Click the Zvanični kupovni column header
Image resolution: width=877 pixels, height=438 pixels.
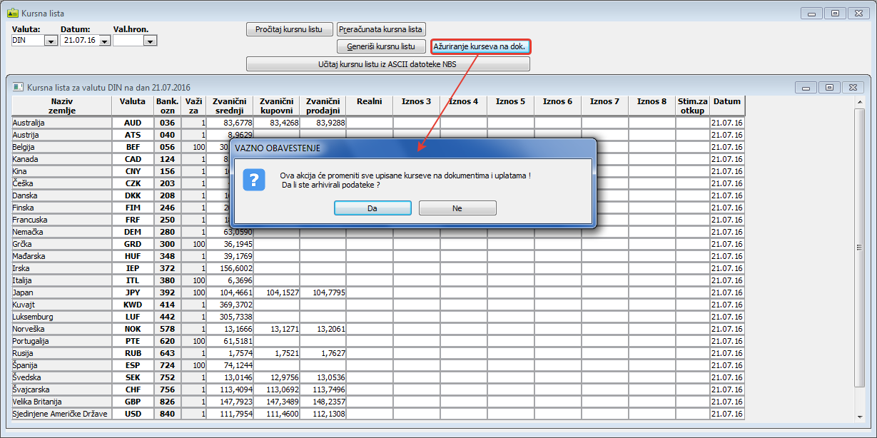coord(275,106)
